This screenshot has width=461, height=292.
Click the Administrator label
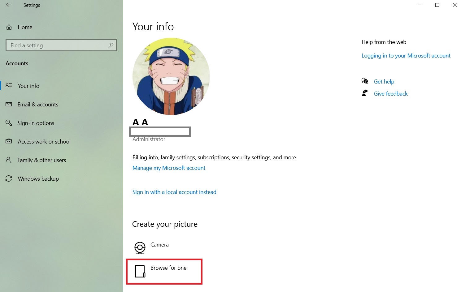coord(149,139)
